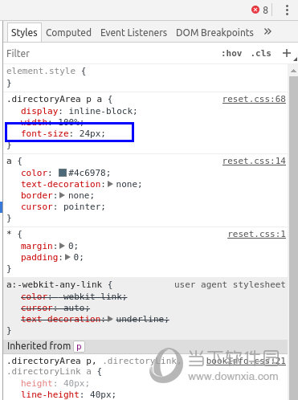
Task: Expand the padding: 0 shorthand
Action: point(67,257)
